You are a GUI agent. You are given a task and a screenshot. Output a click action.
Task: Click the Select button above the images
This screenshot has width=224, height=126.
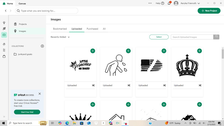[159, 37]
